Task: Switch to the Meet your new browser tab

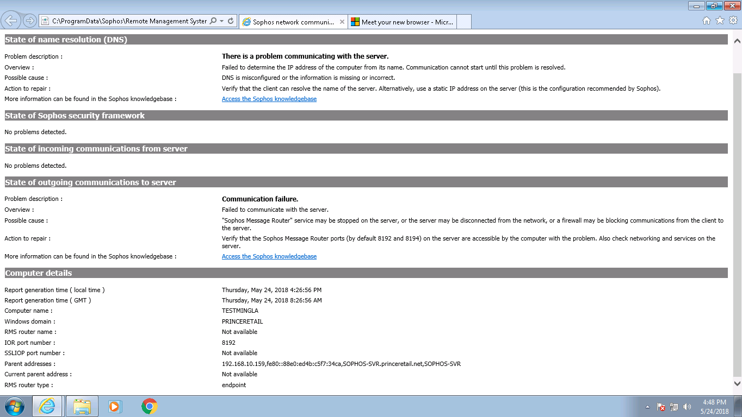Action: tap(404, 22)
